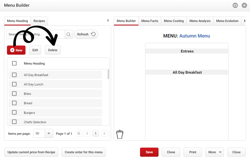Check the Burgers checkbox
Image resolution: width=250 pixels, height=161 pixels.
tap(14, 113)
